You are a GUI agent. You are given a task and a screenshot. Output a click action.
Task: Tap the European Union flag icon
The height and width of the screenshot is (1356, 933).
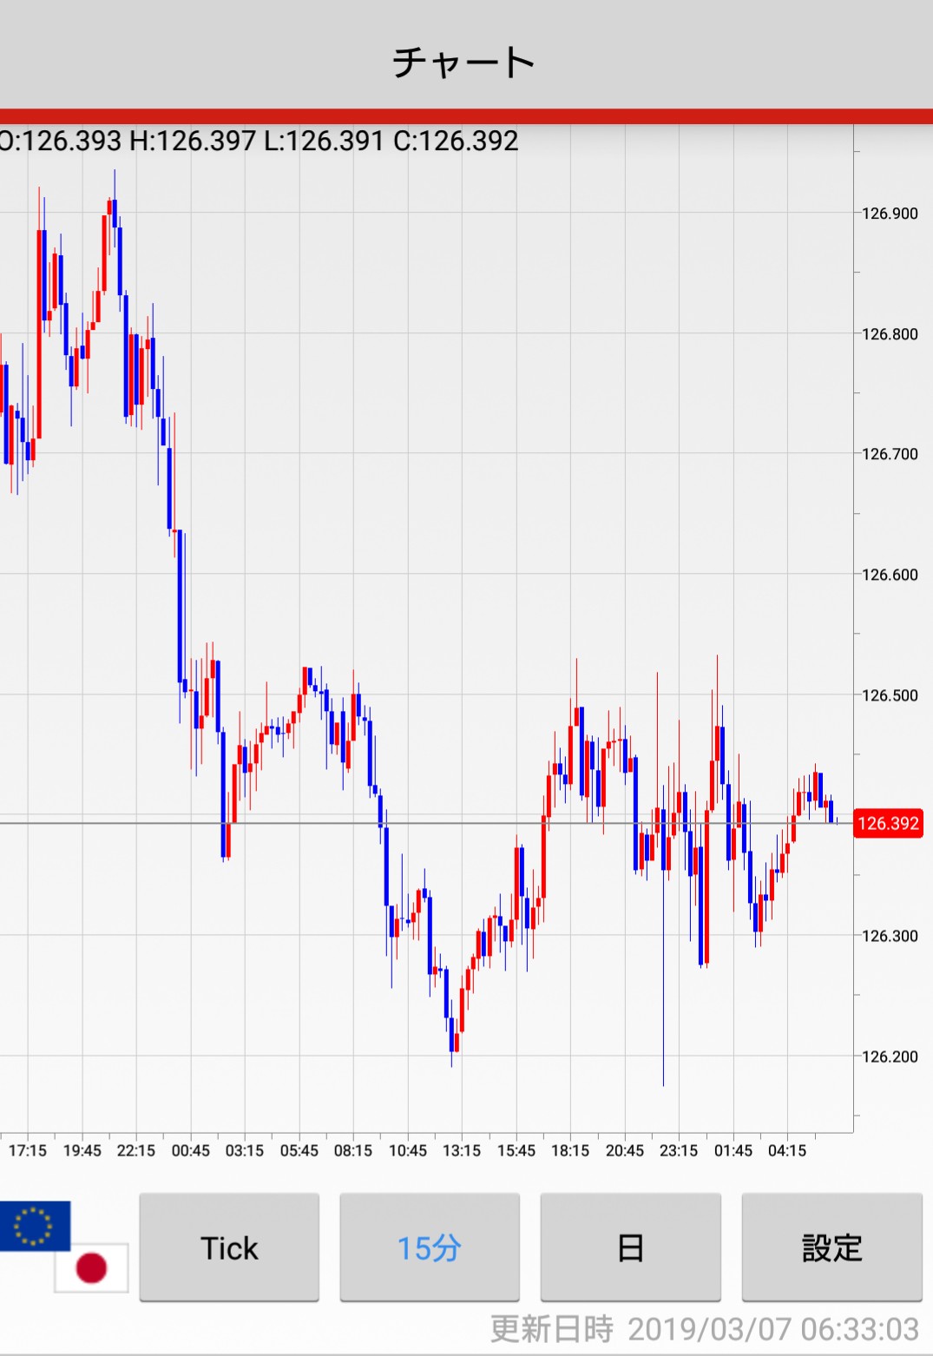pyautogui.click(x=35, y=1225)
